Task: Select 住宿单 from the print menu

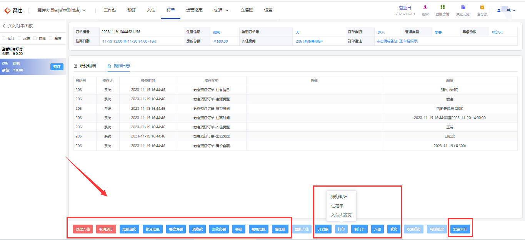Action: (x=337, y=206)
